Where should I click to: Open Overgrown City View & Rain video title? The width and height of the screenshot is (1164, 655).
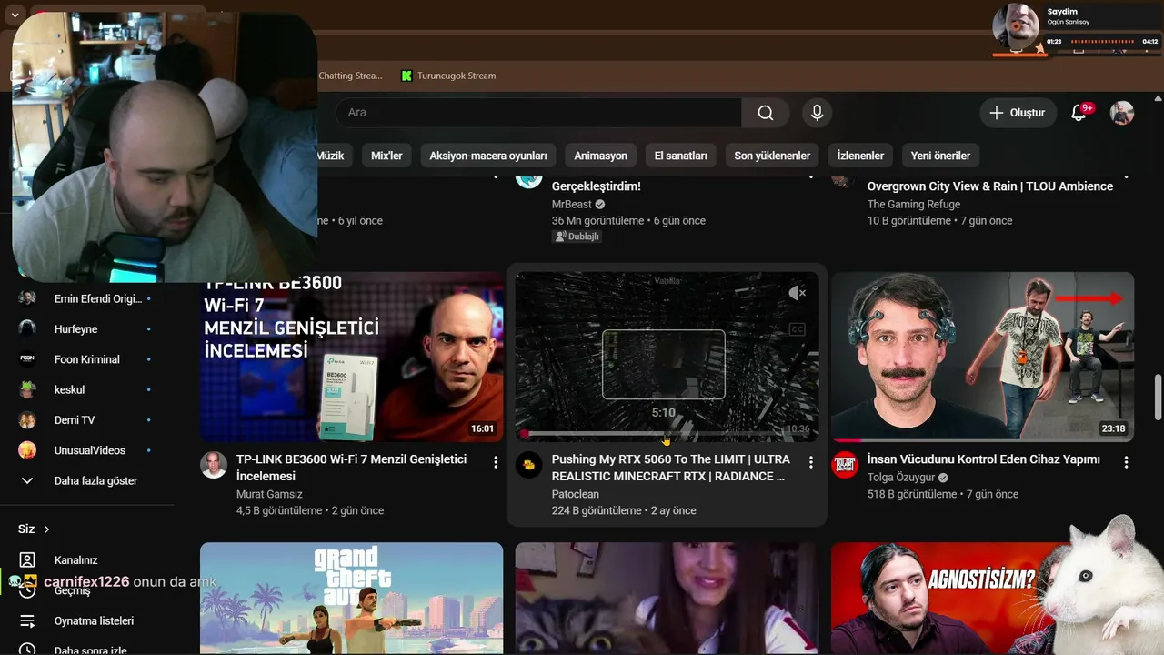click(990, 186)
